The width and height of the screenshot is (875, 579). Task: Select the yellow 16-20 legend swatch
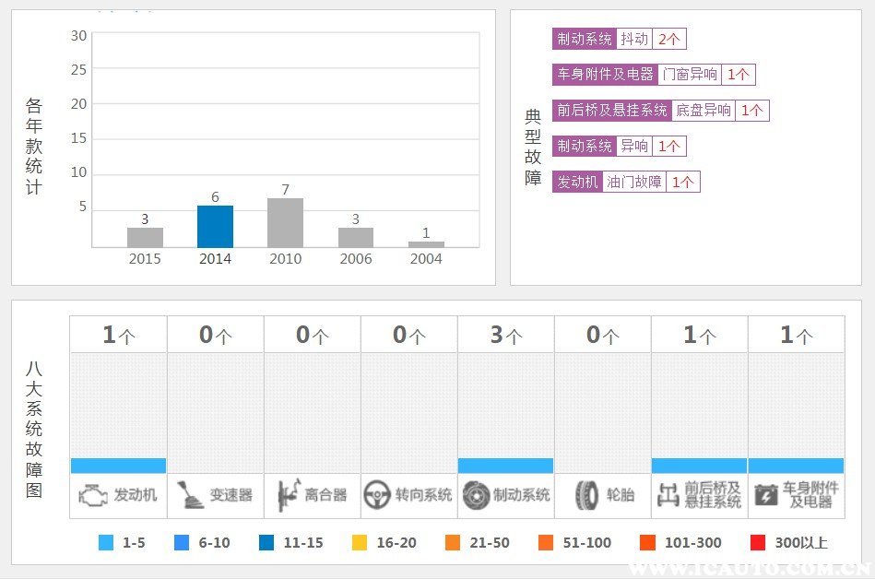(360, 543)
